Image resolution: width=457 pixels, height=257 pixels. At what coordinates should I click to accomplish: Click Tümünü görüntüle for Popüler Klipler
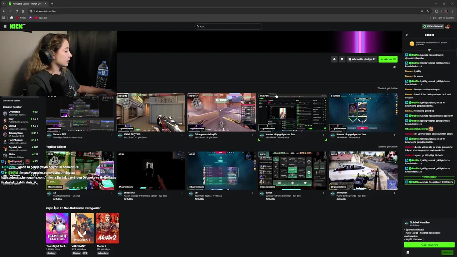click(x=387, y=147)
